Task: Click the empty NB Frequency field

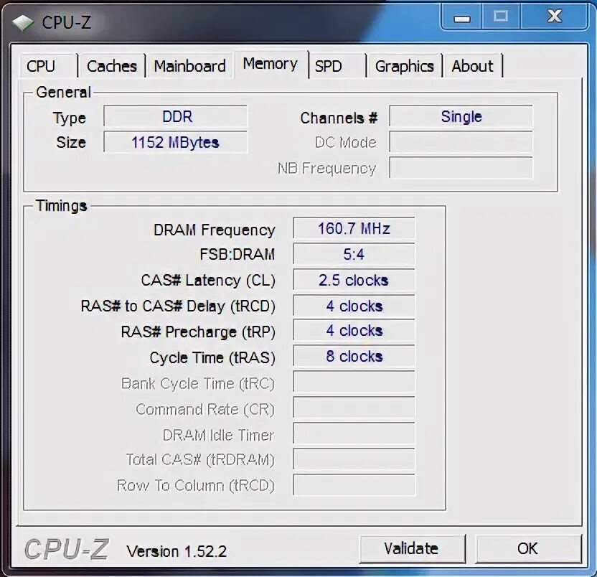Action: click(x=461, y=168)
